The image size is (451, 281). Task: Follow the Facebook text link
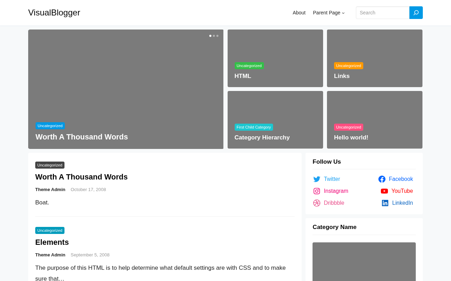(401, 179)
